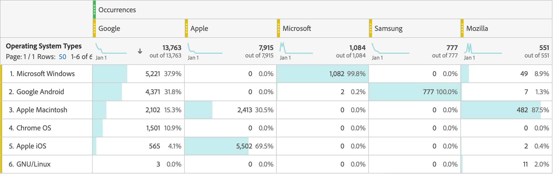Select the Samsung column header

388,28
